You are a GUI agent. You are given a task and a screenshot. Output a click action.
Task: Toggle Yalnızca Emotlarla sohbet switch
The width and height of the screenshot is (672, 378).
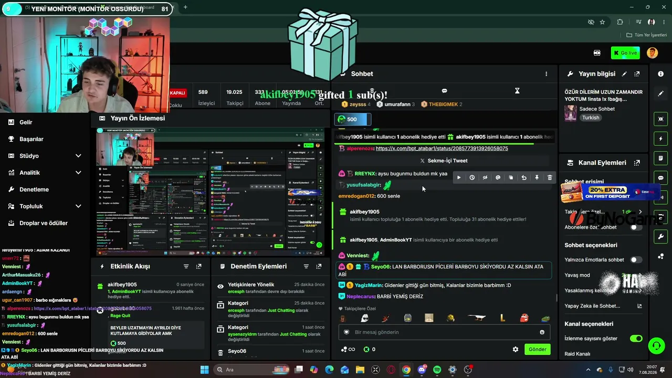(636, 259)
